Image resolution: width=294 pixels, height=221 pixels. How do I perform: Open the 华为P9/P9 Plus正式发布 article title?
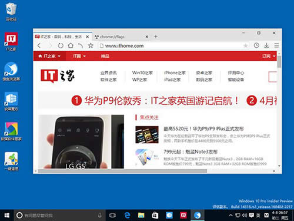pyautogui.click(x=203, y=129)
